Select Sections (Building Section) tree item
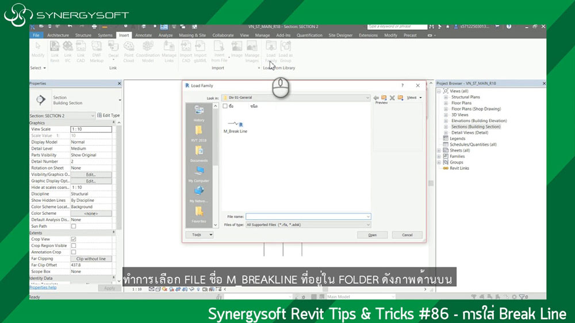This screenshot has height=323, width=575. pyautogui.click(x=476, y=127)
